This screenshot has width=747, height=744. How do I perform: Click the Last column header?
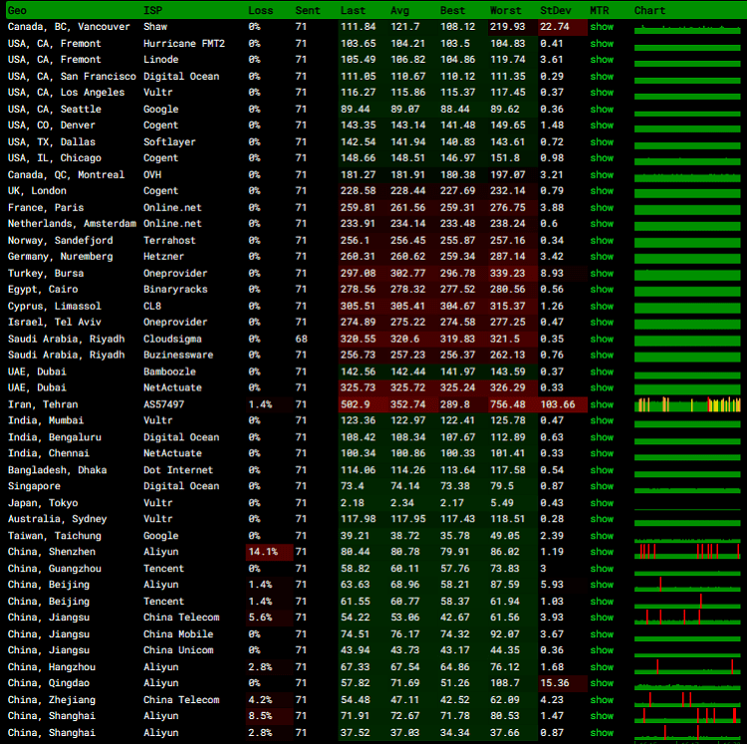tap(353, 11)
